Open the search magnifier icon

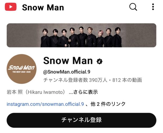(133, 7)
